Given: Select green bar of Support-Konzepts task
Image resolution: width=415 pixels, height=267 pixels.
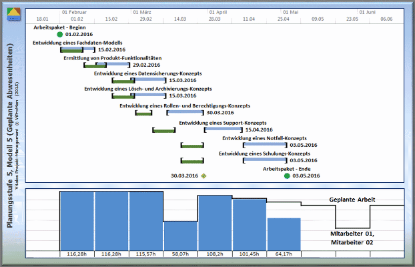Looking at the screenshot, I should (x=163, y=129).
